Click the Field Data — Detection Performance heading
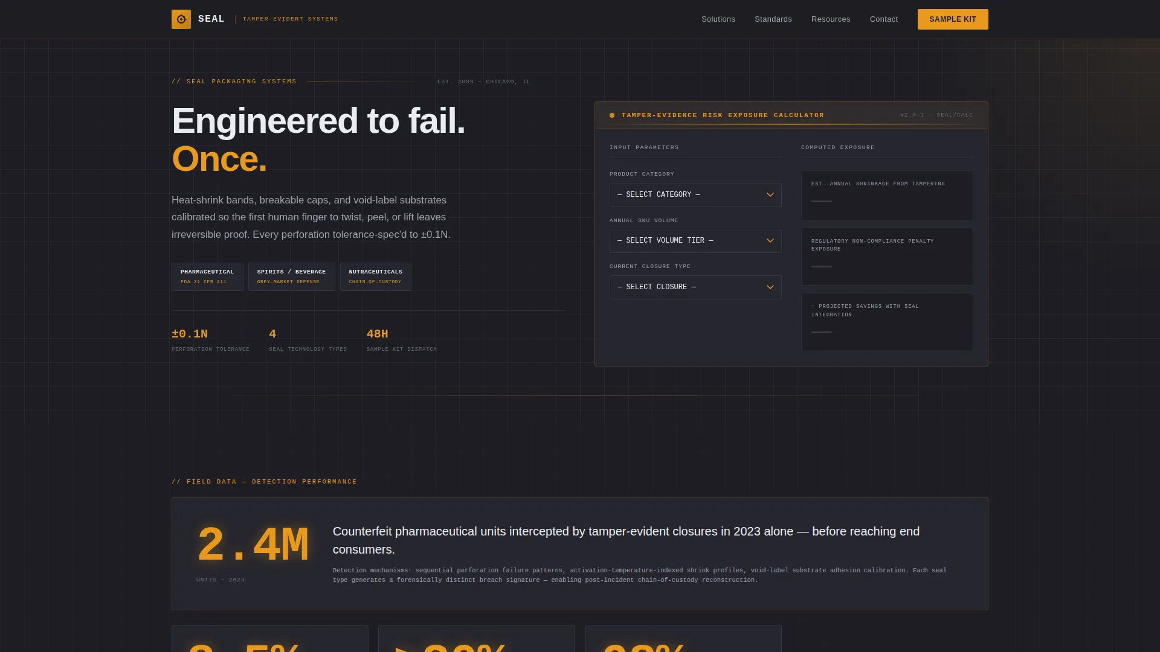The height and width of the screenshot is (652, 1160). tap(264, 482)
